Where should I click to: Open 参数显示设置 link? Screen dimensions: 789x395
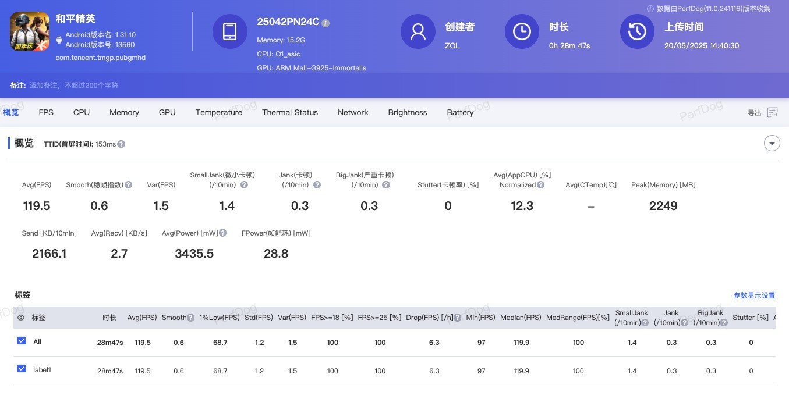(753, 296)
